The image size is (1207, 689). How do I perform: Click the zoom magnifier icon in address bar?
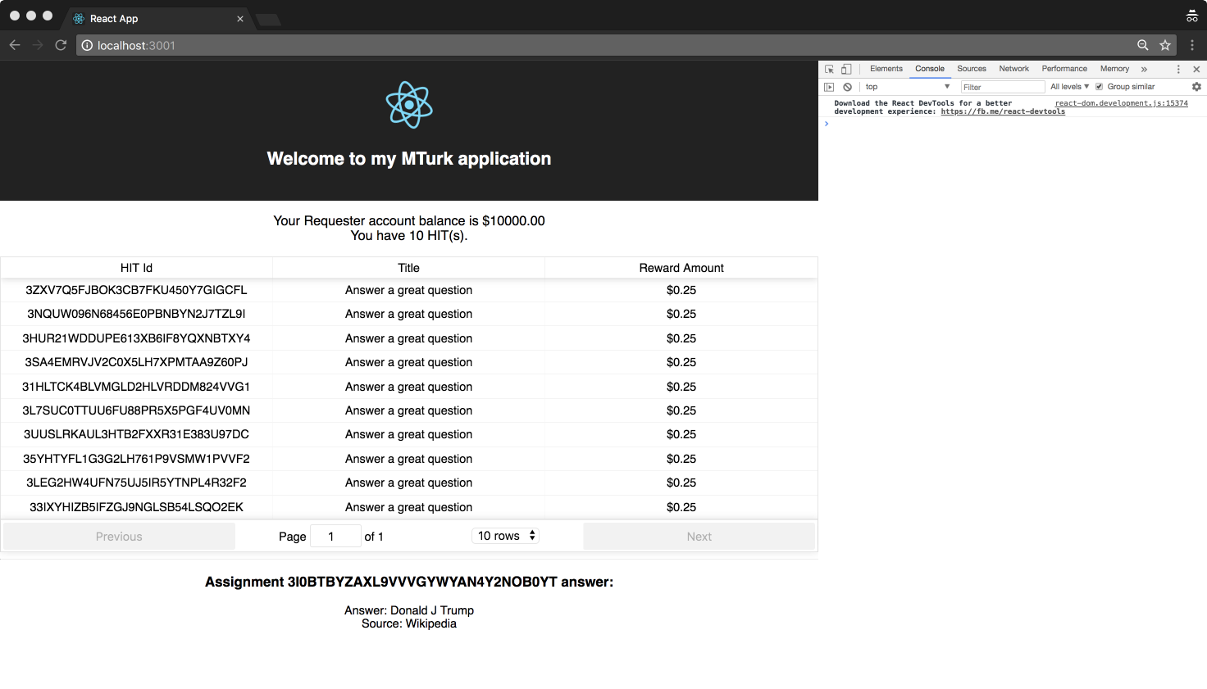coord(1142,45)
